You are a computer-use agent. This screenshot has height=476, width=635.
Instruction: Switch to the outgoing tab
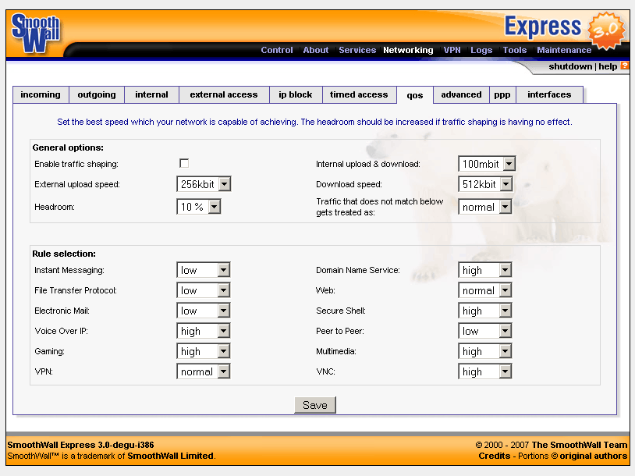[x=97, y=94]
